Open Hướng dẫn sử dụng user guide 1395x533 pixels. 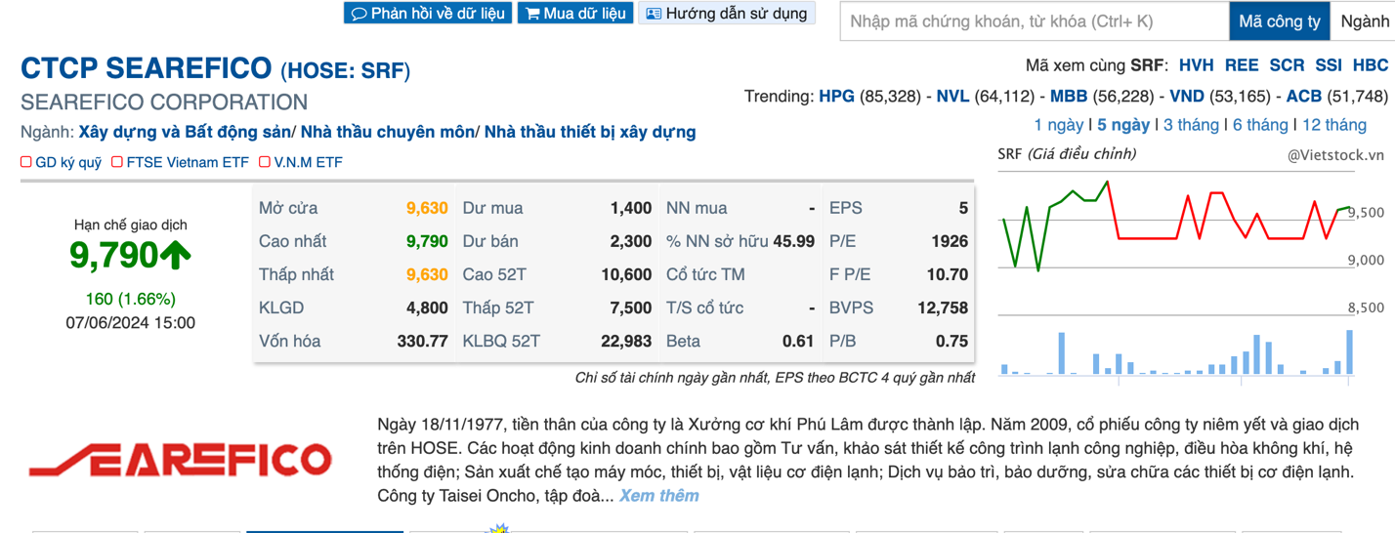pyautogui.click(x=726, y=14)
